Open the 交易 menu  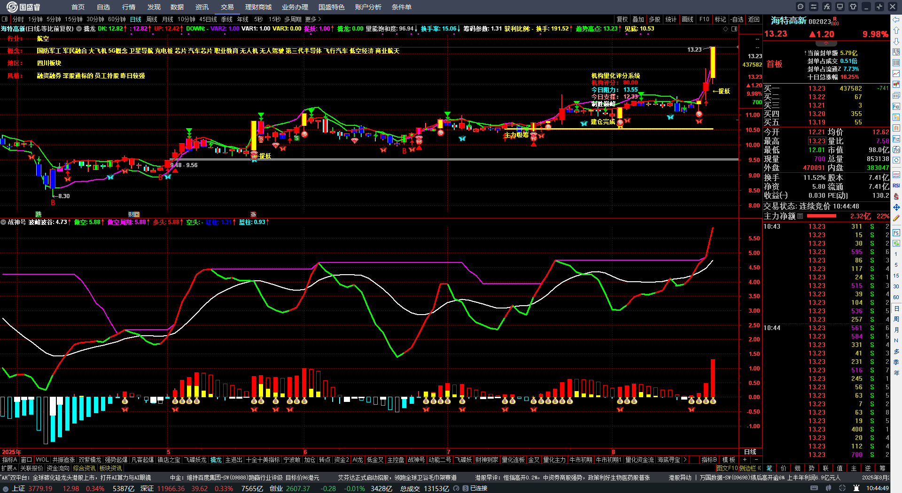(227, 7)
